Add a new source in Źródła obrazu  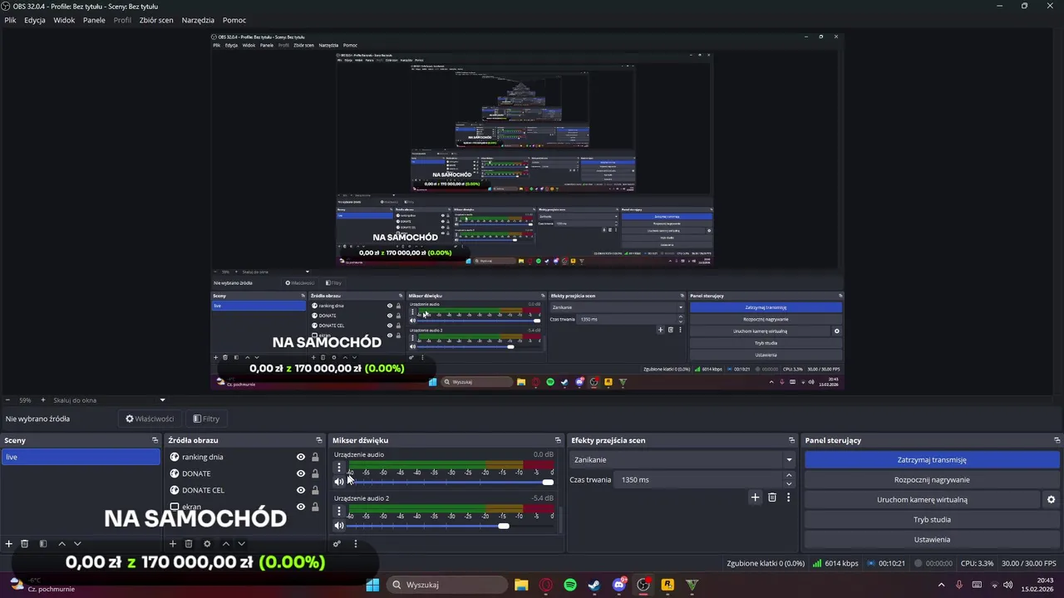(x=173, y=544)
